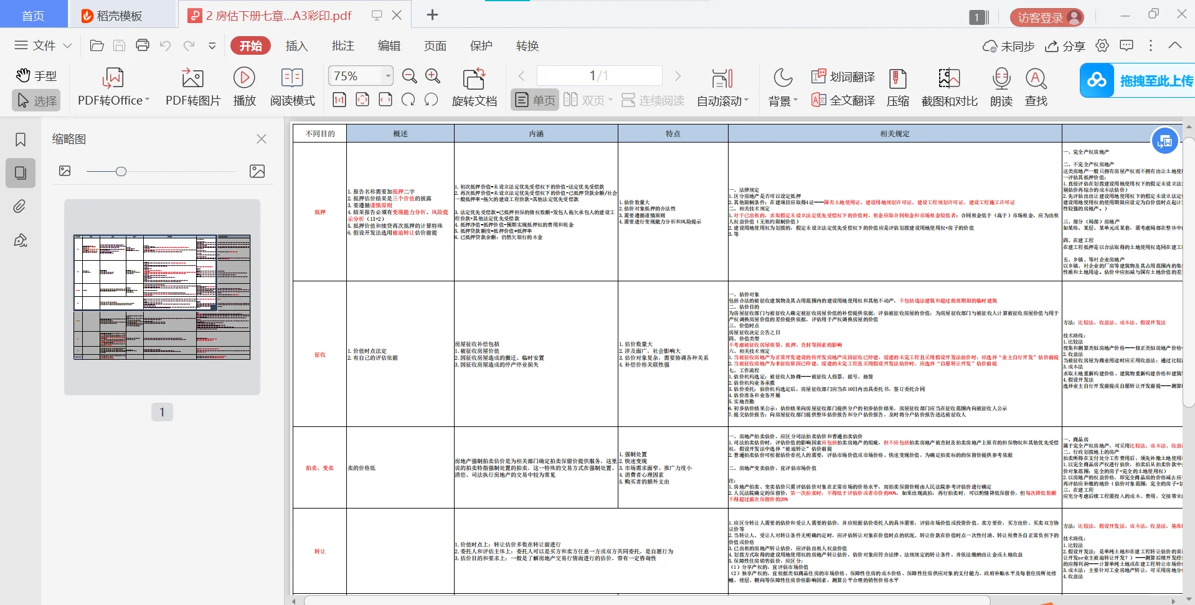Toggle word selection translation (划词翻译)
Viewport: 1195px width, 605px height.
[x=843, y=77]
